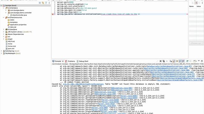Place cursor on server.port line in editor
204x114 pixels.
[x=65, y=2]
